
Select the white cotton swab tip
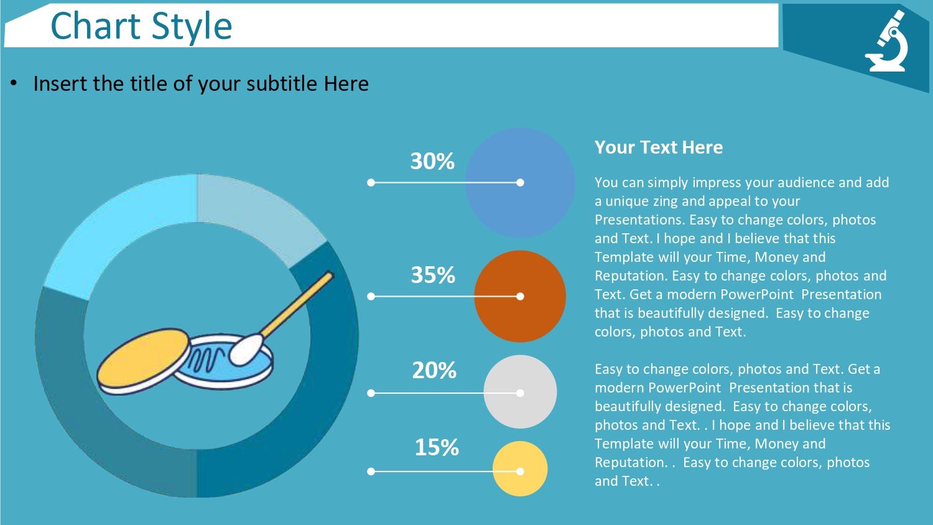246,350
